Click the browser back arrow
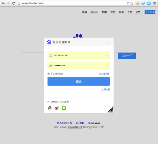The image size is (158, 144). click(3, 3)
